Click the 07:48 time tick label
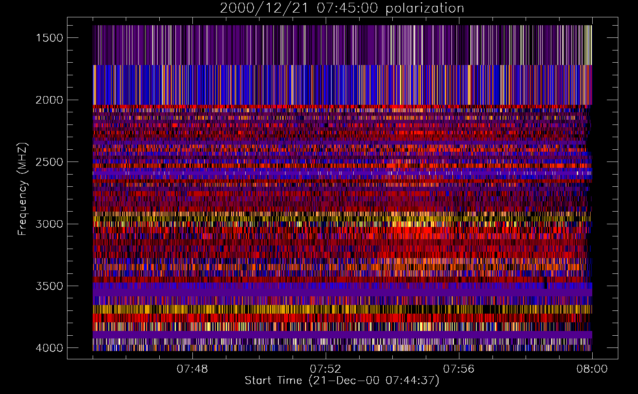 (192, 369)
